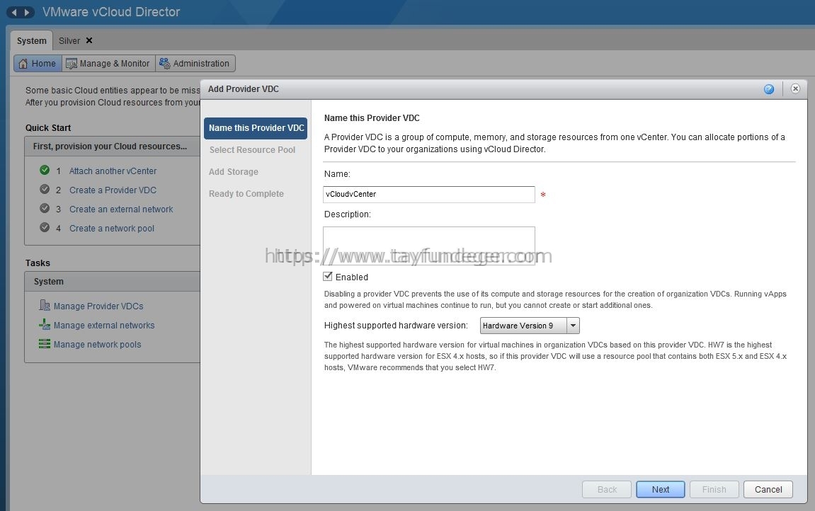815x511 pixels.
Task: Click the back navigation arrow icon
Action: 15,12
